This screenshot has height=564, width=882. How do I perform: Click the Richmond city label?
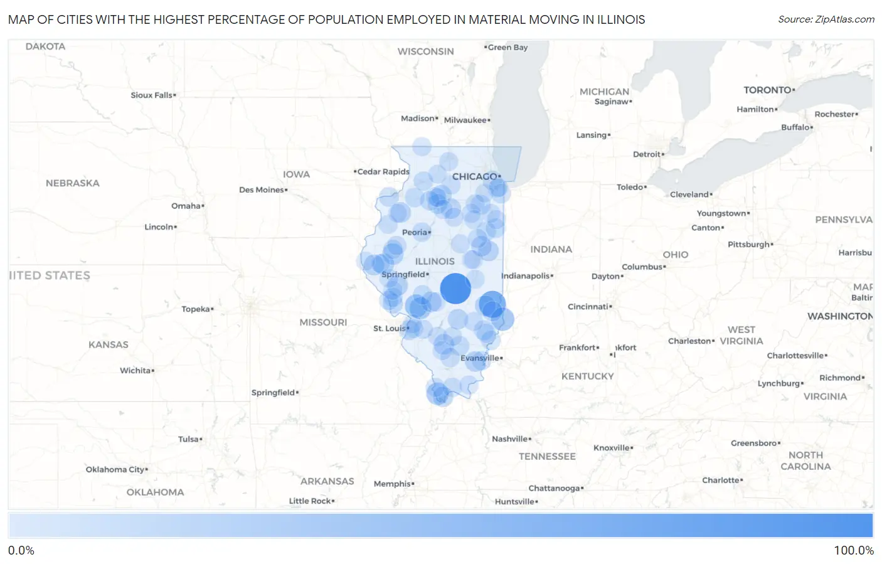click(x=841, y=378)
